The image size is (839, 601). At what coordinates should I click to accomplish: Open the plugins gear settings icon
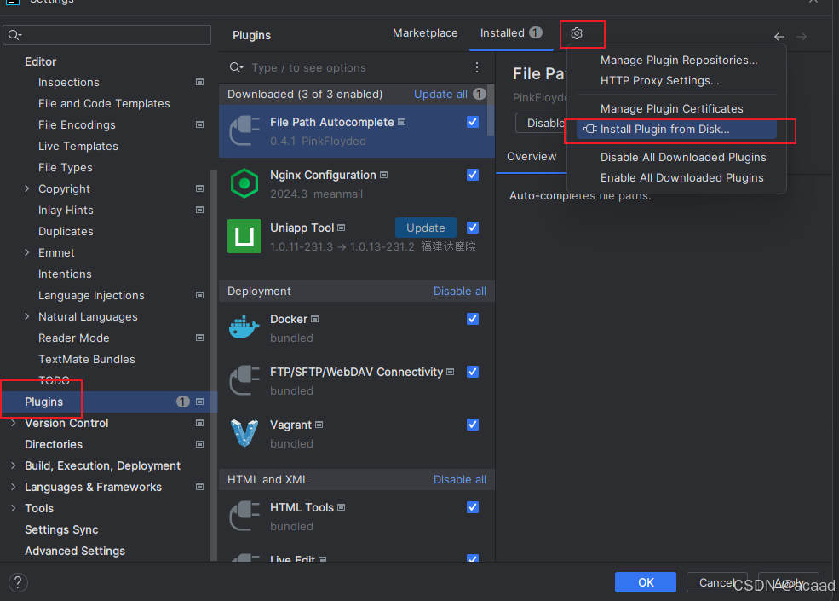click(x=577, y=33)
